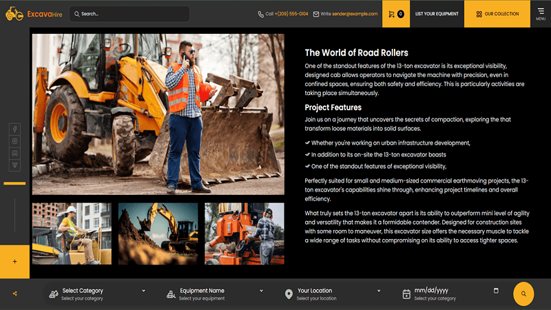Screen dimensions: 551x310
Task: Click the equipment icon beside Equipment Name
Action: pos(171,294)
